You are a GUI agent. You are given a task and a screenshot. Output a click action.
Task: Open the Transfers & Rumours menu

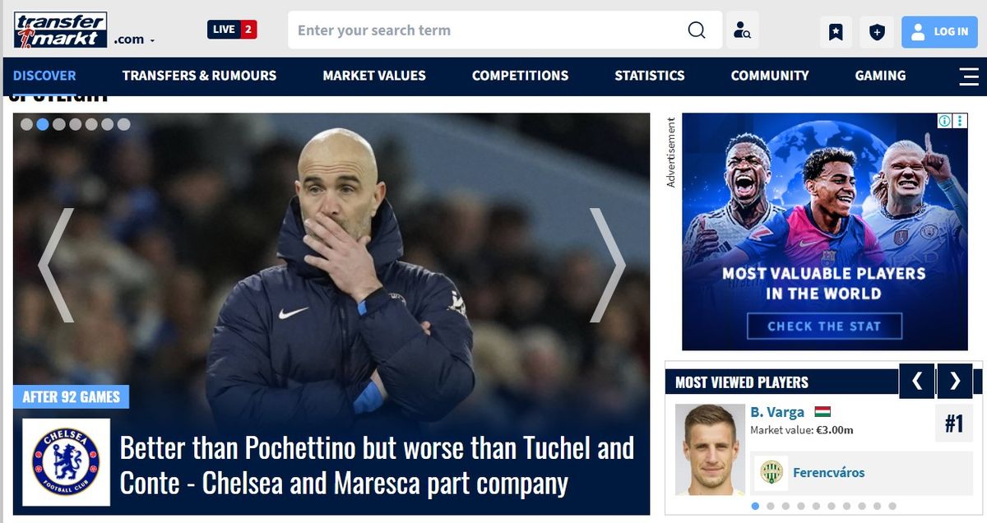199,76
